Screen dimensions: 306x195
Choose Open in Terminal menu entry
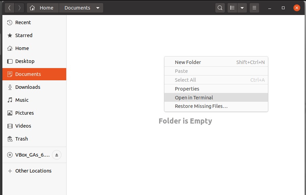click(x=194, y=98)
